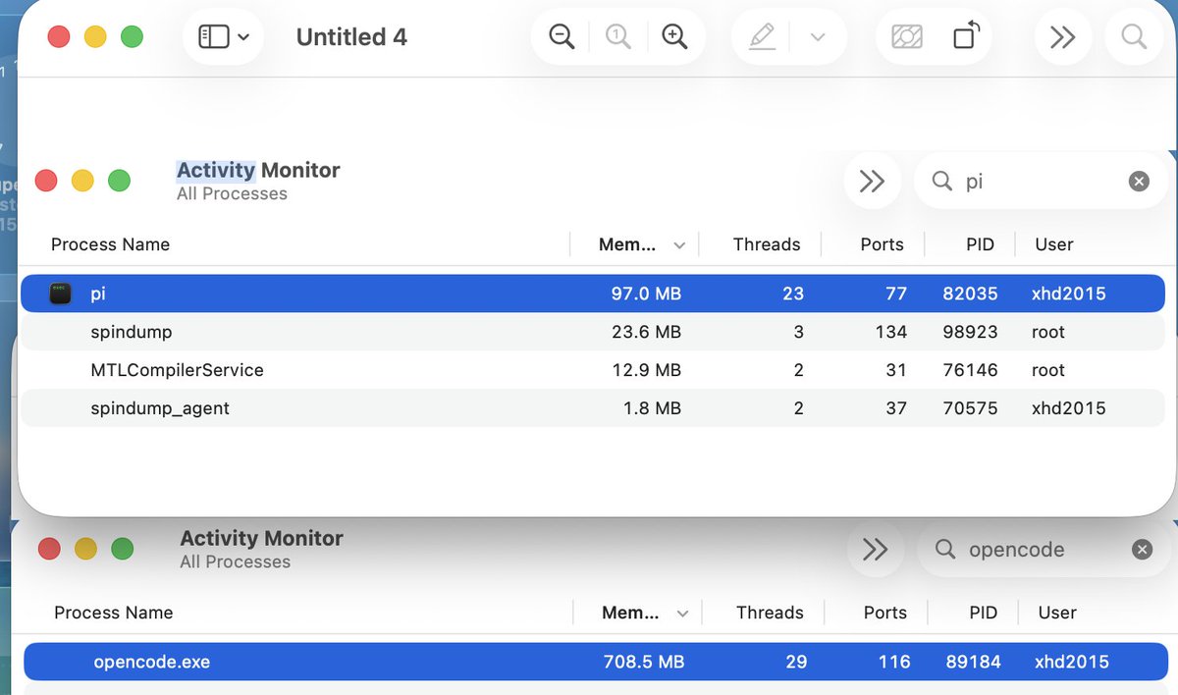Click the 1.8 MB memory value
The height and width of the screenshot is (695, 1178).
(652, 408)
